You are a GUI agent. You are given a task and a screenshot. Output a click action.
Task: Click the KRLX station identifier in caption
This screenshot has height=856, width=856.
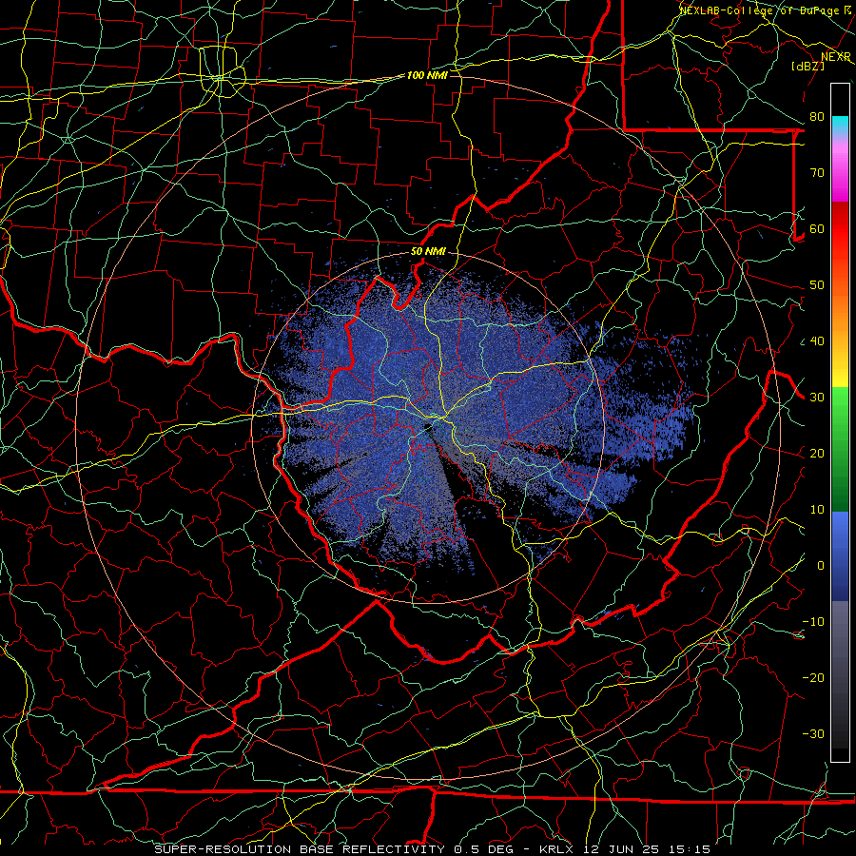(x=558, y=849)
